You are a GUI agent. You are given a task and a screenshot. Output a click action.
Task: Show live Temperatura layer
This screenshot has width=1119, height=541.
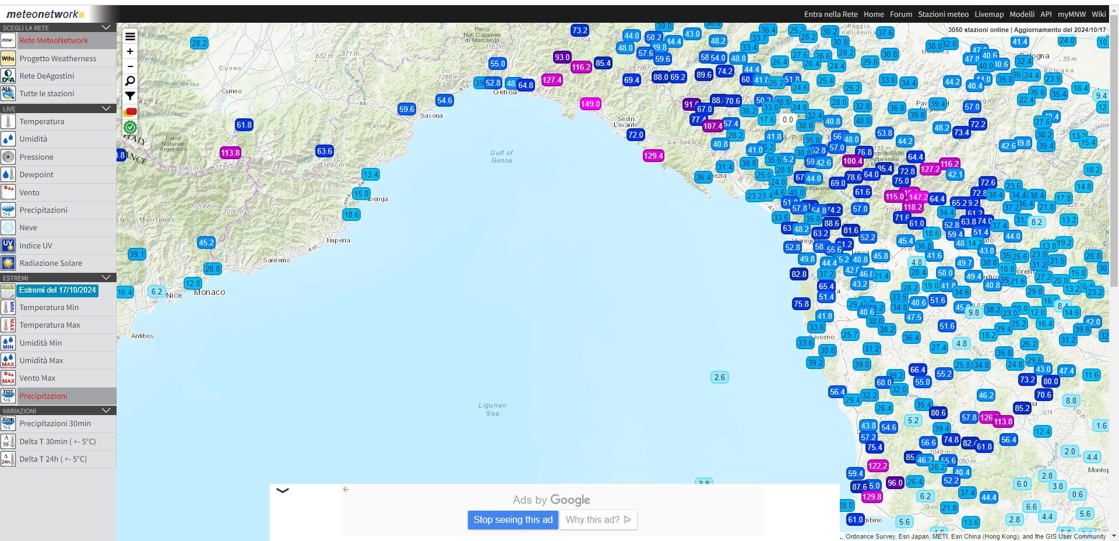(x=58, y=121)
